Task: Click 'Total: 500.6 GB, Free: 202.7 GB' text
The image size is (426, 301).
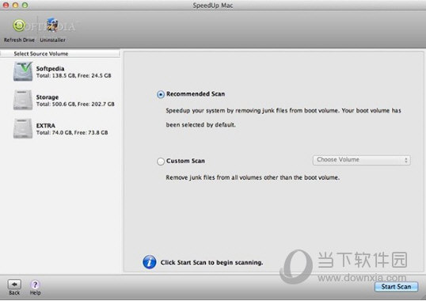Action: [75, 104]
